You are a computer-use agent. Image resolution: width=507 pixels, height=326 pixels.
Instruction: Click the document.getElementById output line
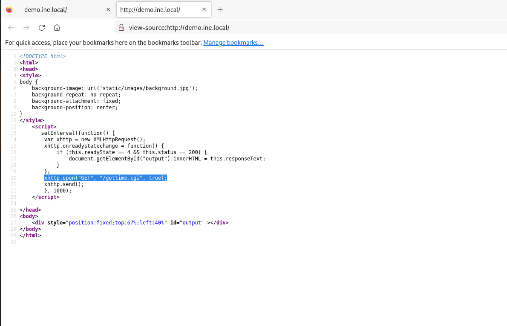(167, 159)
